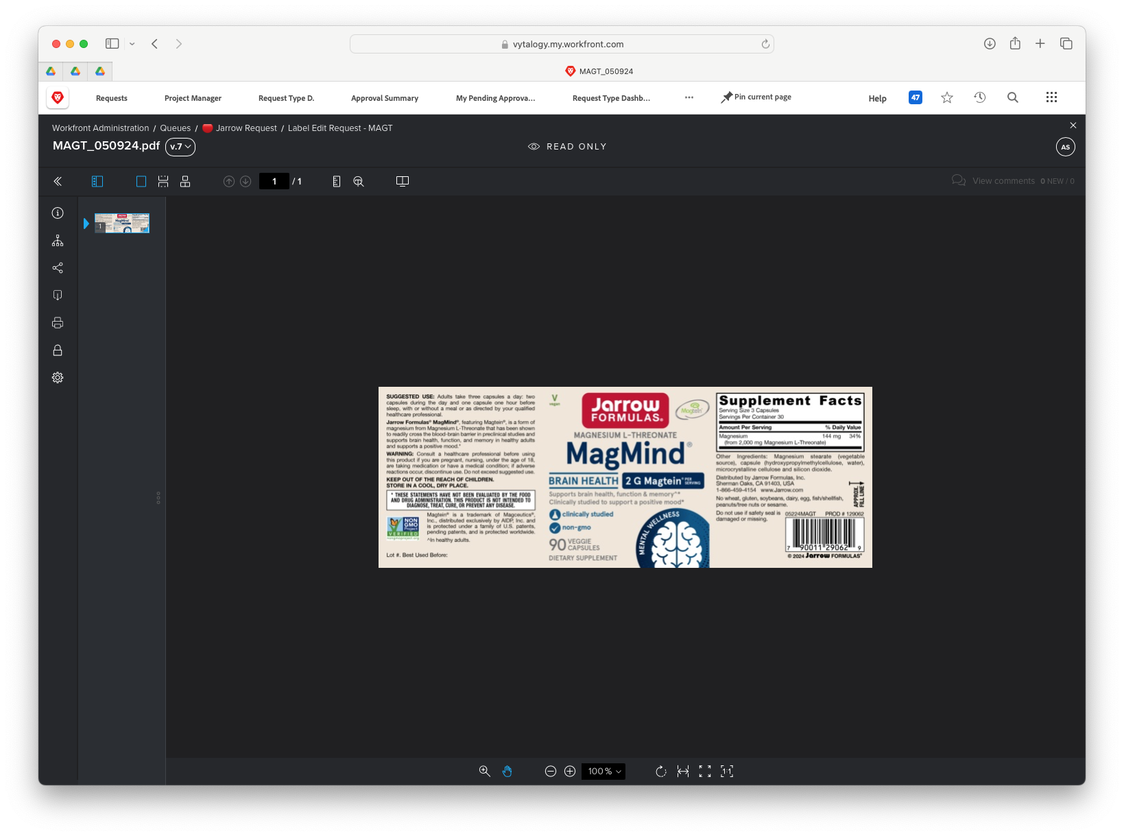Open the proof settings gear icon
Image resolution: width=1124 pixels, height=836 pixels.
(x=58, y=378)
